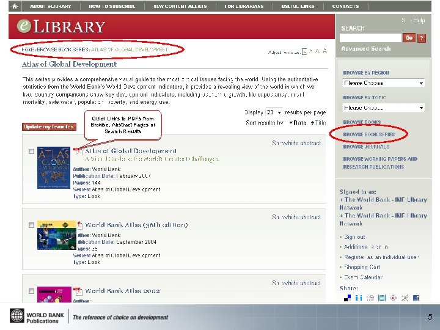Click the question mark search help button
Viewport: 440px width, 330px height.
click(422, 38)
